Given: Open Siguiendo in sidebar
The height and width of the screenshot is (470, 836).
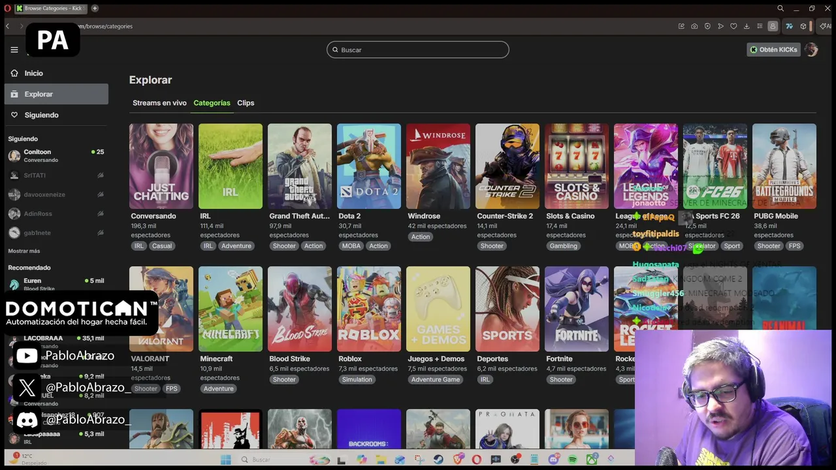Looking at the screenshot, I should point(56,115).
